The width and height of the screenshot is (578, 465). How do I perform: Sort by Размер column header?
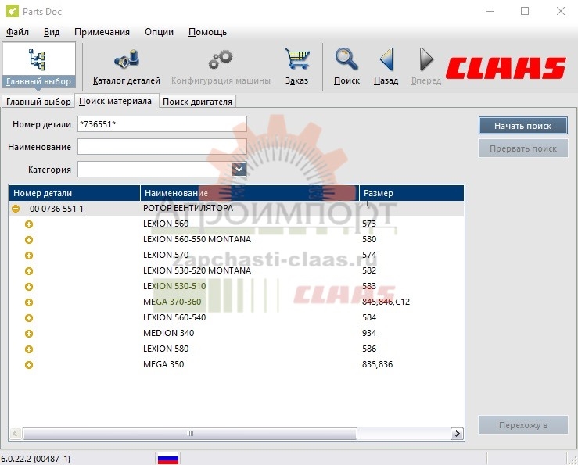[411, 193]
